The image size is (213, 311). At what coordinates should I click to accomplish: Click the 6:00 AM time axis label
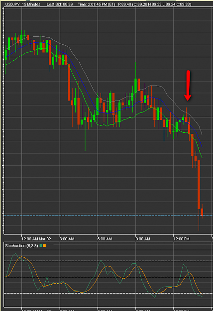tap(105, 239)
